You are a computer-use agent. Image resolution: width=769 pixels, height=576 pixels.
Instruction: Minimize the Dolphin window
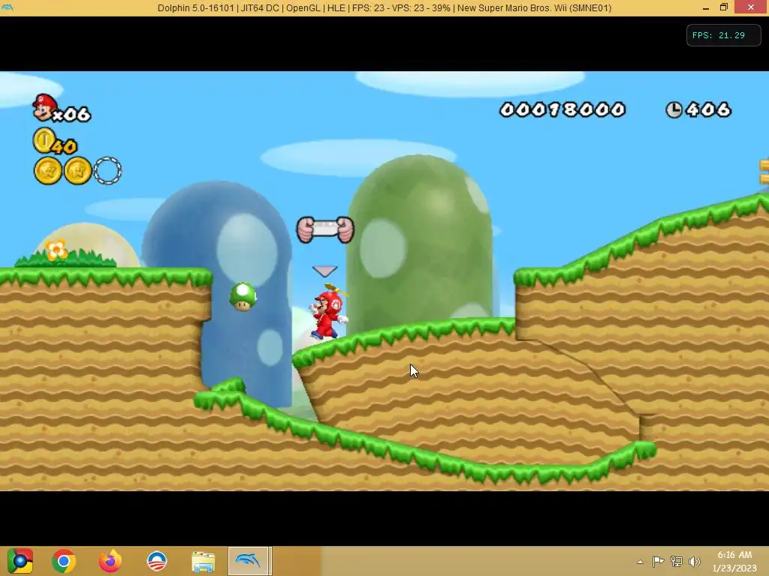click(x=706, y=7)
